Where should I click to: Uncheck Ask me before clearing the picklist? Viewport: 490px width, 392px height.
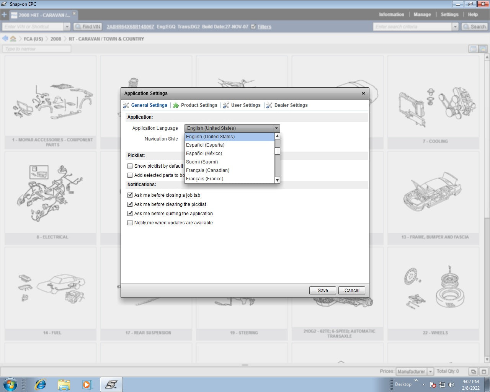coord(130,204)
